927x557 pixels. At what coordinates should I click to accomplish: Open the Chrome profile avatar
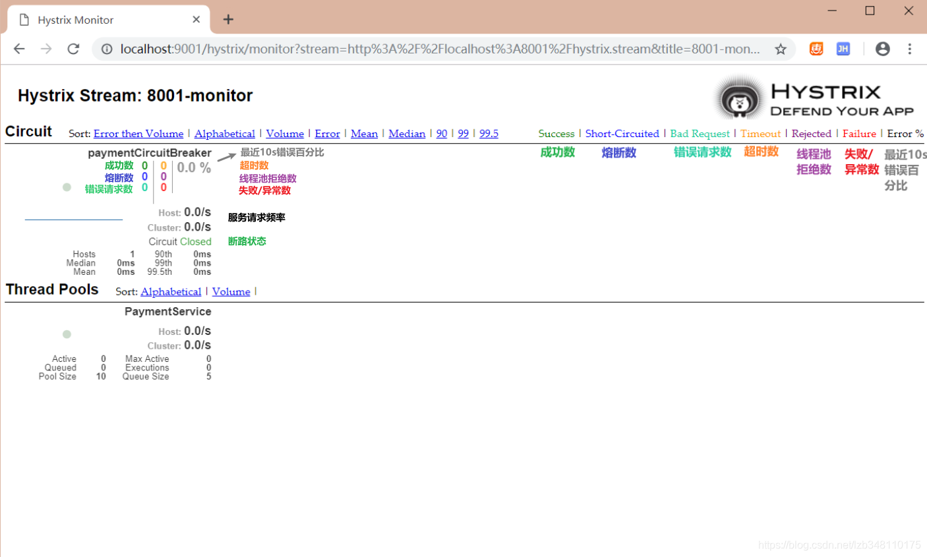[x=883, y=49]
